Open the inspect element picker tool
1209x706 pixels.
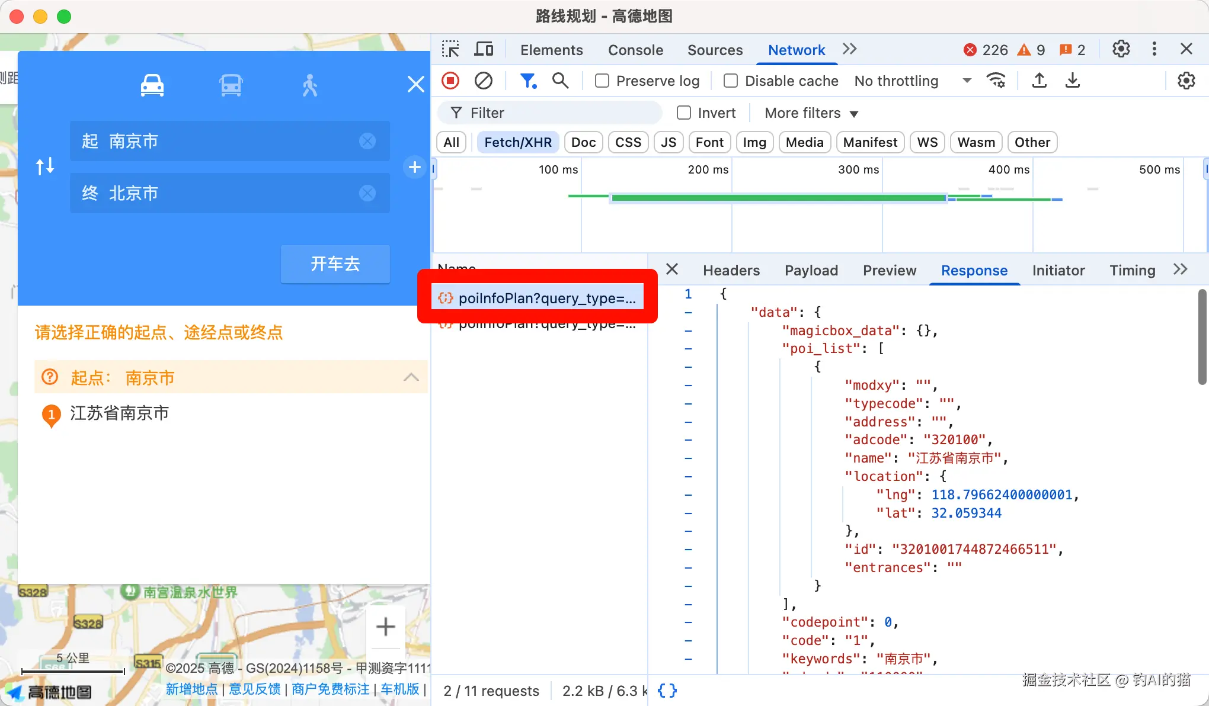pos(450,49)
